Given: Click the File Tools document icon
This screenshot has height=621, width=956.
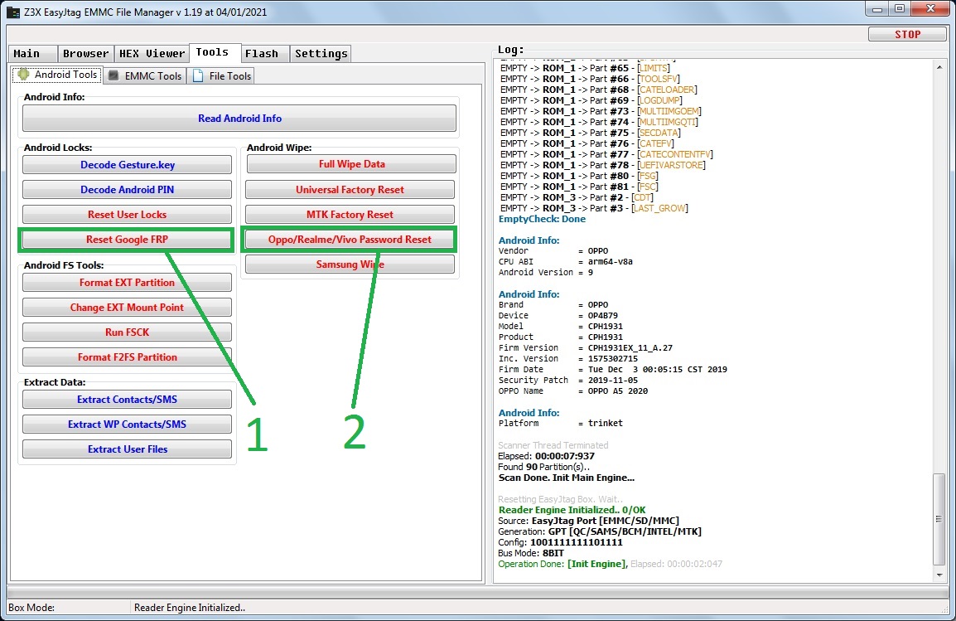Looking at the screenshot, I should pos(198,75).
